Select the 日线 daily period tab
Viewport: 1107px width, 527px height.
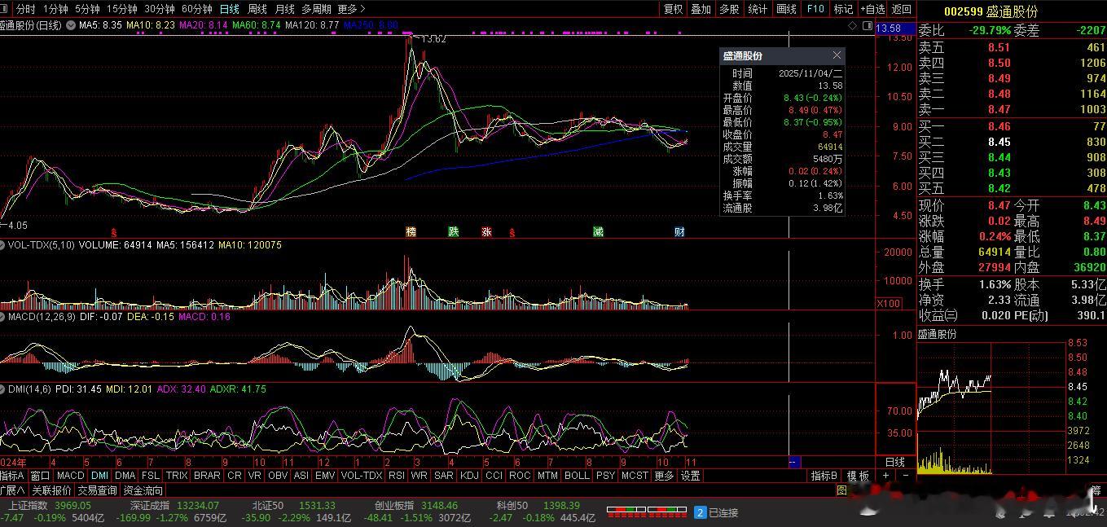230,9
